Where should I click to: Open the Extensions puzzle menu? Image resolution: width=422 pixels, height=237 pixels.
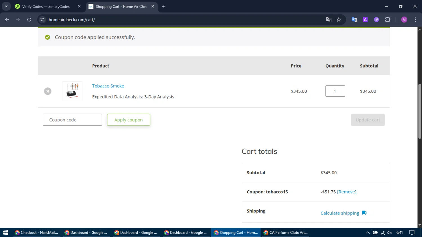click(388, 20)
